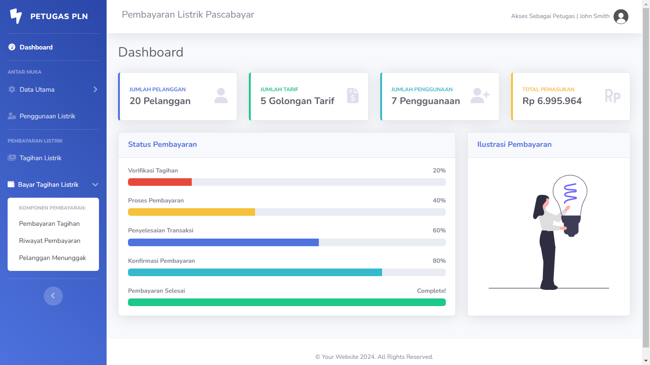Image resolution: width=650 pixels, height=365 pixels.
Task: Click the 80% progress label
Action: point(439,261)
